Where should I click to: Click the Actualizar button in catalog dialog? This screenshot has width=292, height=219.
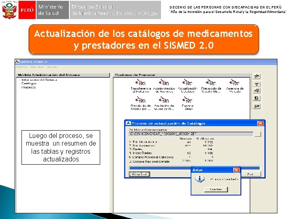[140, 174]
